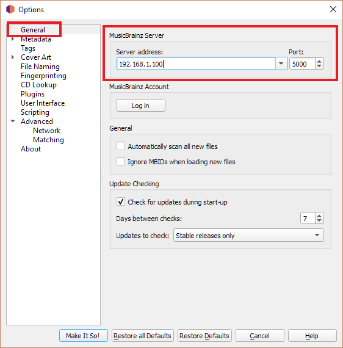The height and width of the screenshot is (348, 343).
Task: Go to Scripting options
Action: point(35,112)
